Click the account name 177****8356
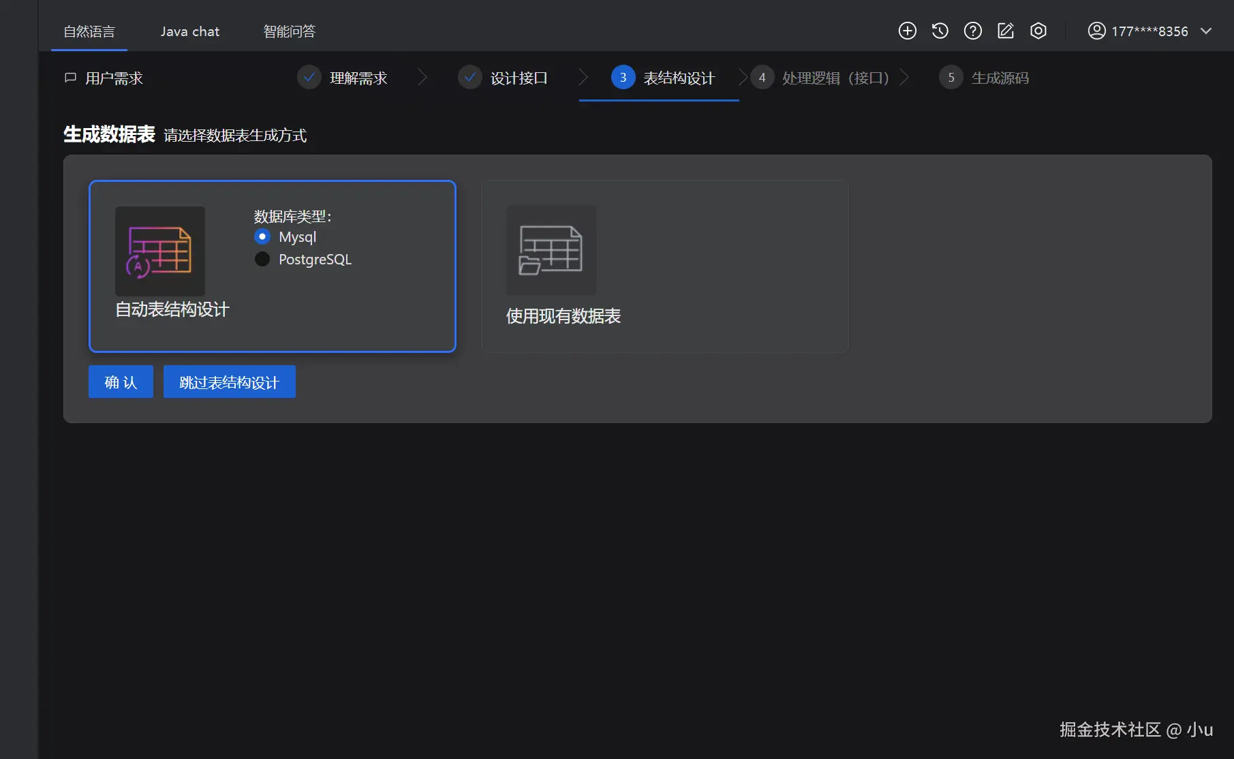Image resolution: width=1234 pixels, height=759 pixels. click(x=1150, y=31)
